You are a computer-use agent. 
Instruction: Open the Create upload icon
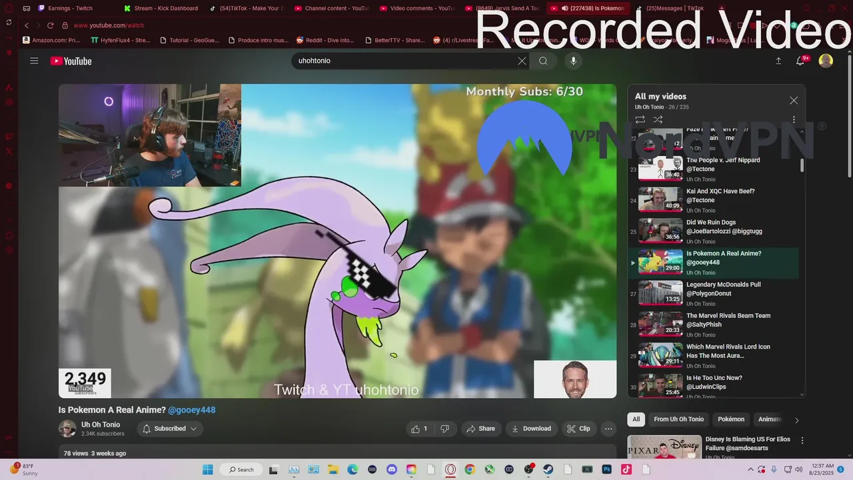pos(778,61)
